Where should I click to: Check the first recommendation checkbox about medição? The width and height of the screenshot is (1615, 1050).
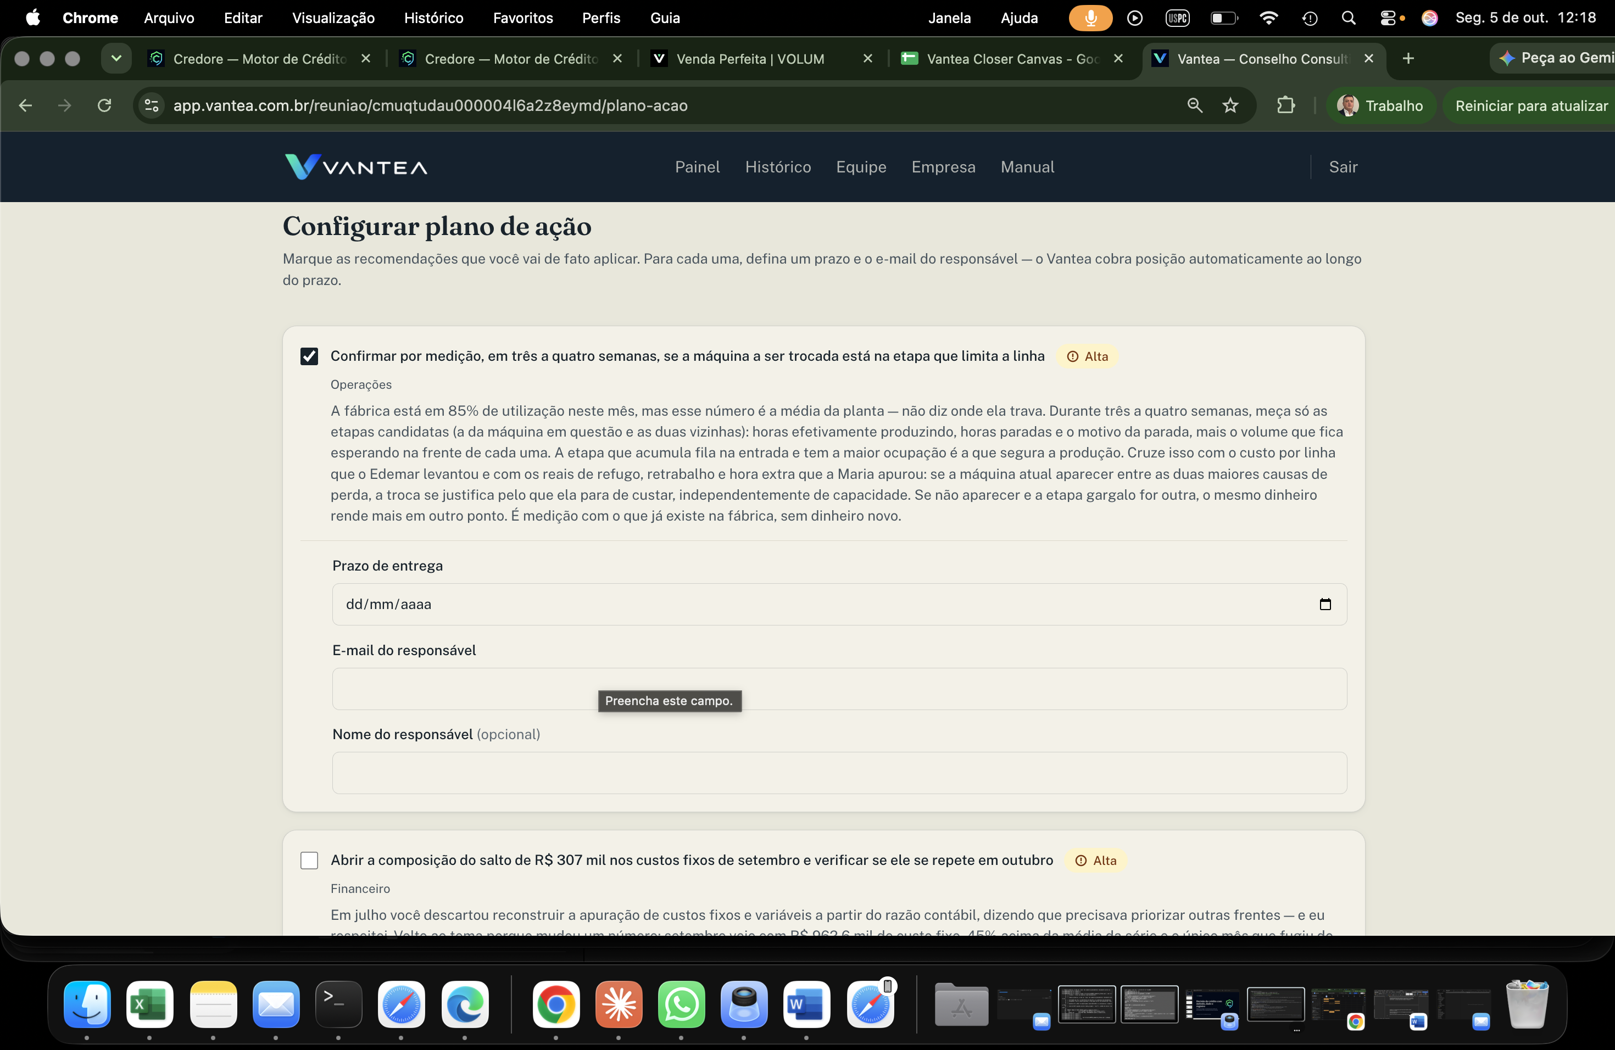click(309, 356)
